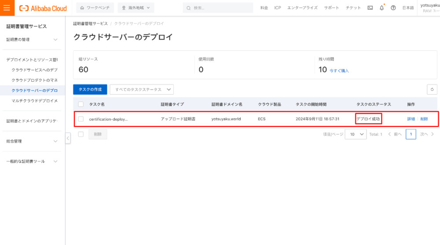440x245 pixels.
Task: Click タスクの作成 button
Action: 90,90
